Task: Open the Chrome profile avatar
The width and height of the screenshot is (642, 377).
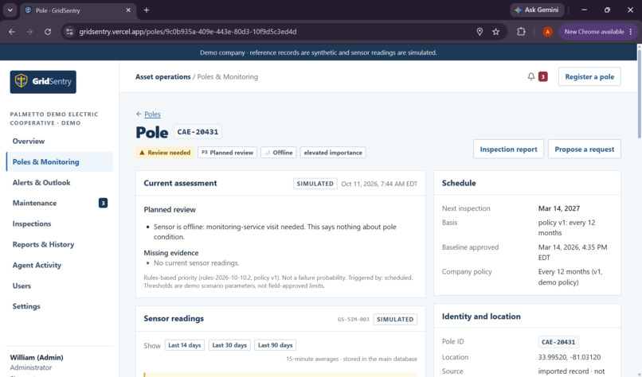Action: [547, 32]
